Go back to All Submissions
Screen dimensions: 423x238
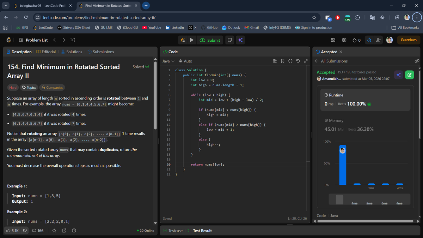(331, 61)
